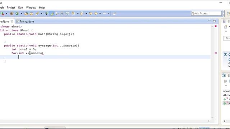This screenshot has height=129, width=230.
Task: Select the main method in Outline
Action: click(227, 99)
